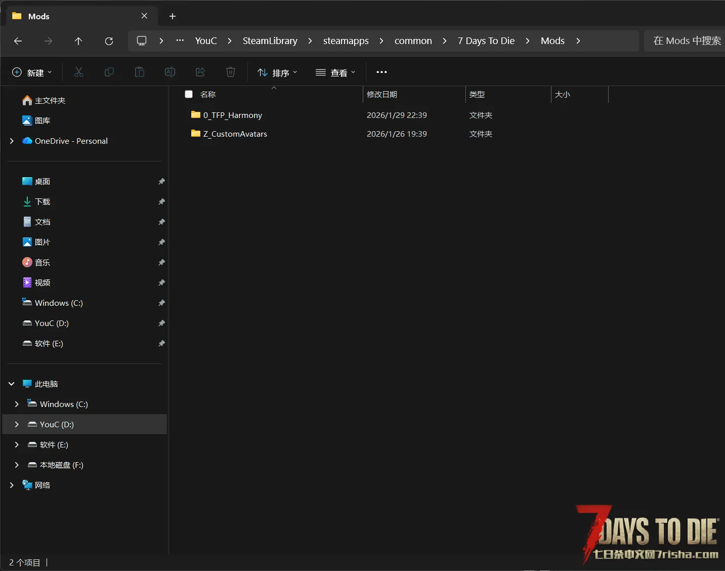Click the Share icon in toolbar
The height and width of the screenshot is (571, 725).
[x=200, y=72]
